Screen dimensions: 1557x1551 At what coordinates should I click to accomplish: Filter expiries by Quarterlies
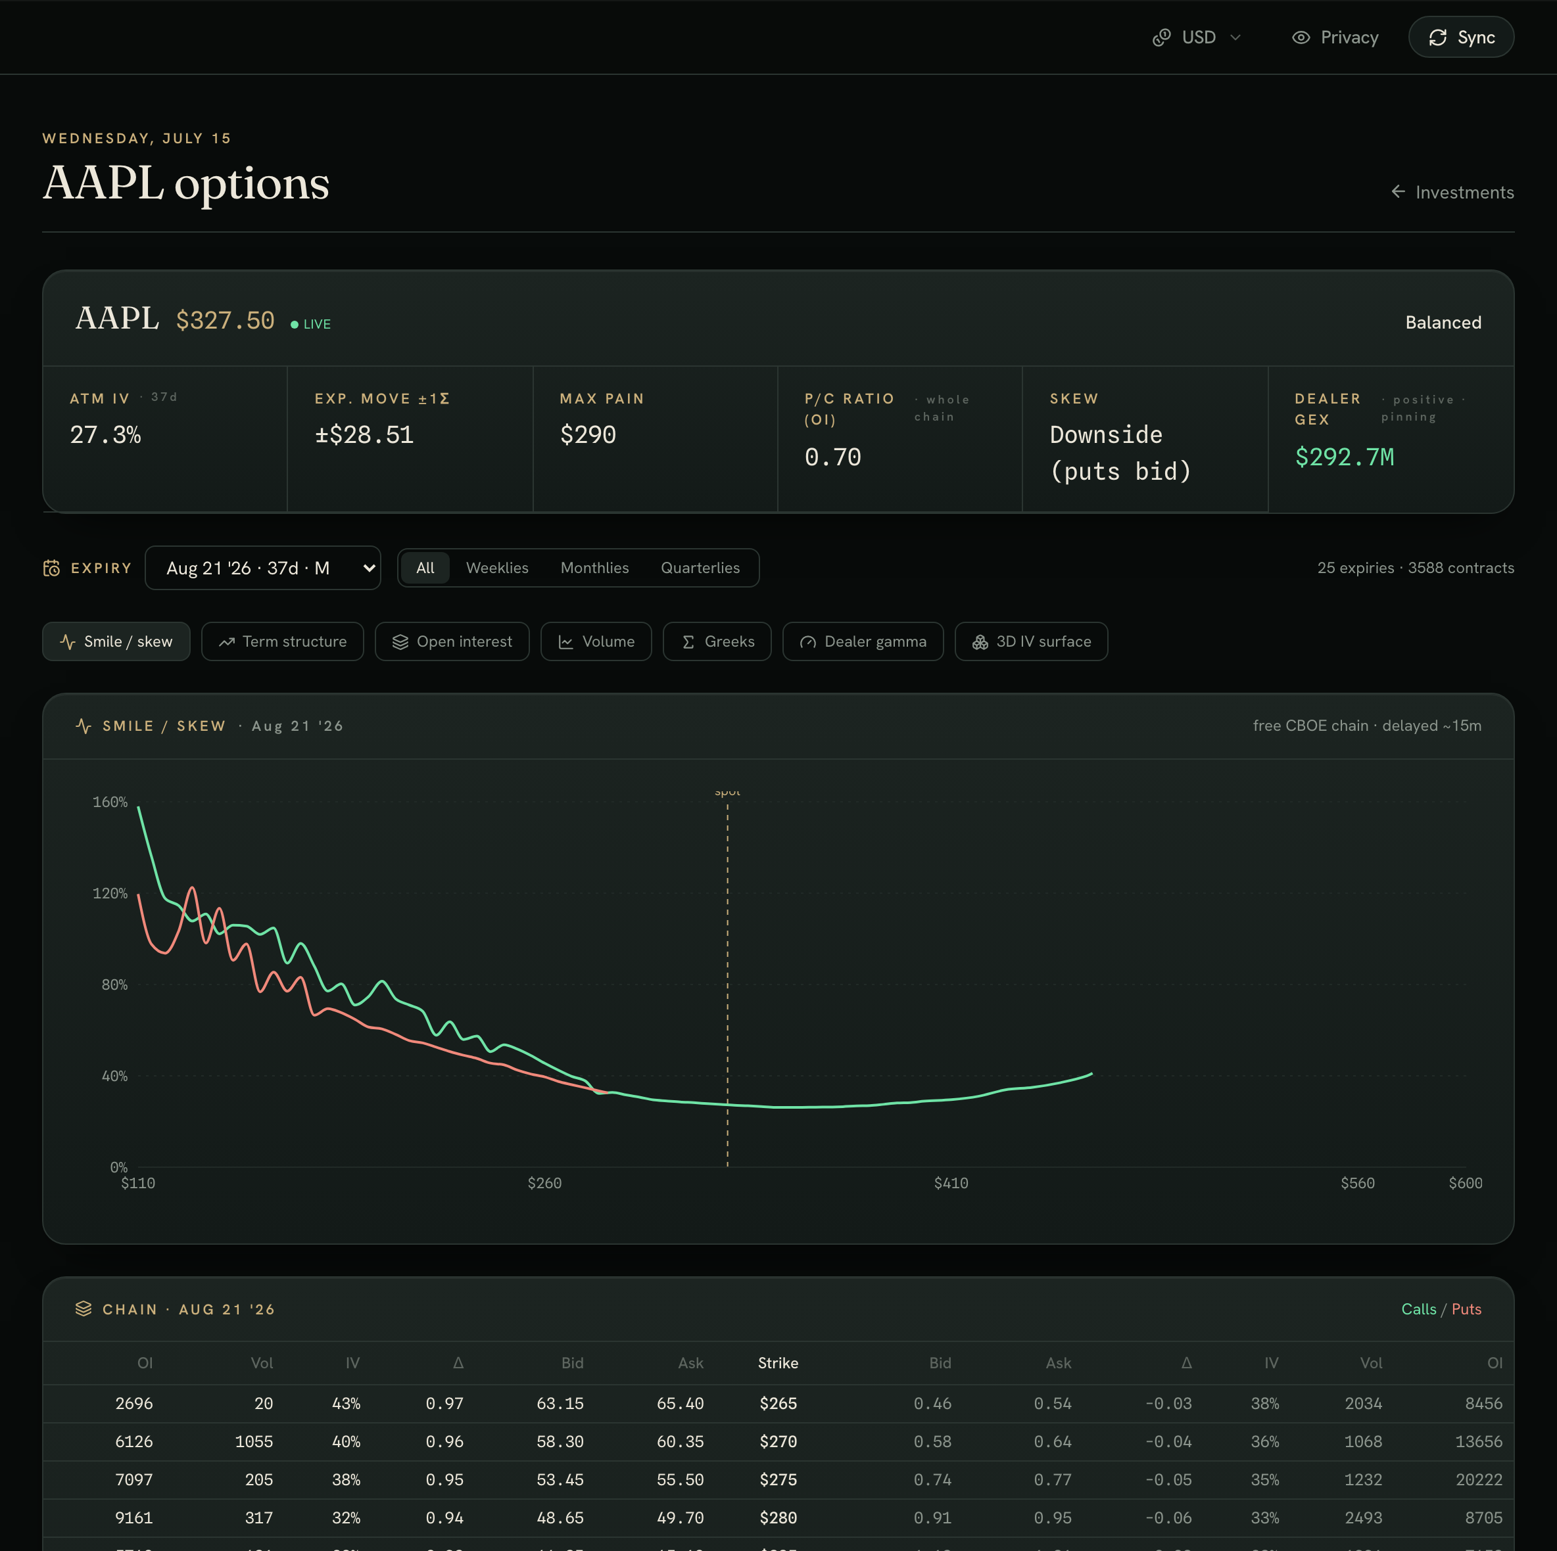pos(700,568)
